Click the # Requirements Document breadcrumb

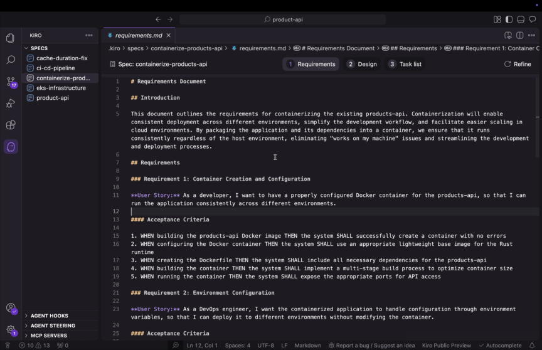[x=334, y=48]
